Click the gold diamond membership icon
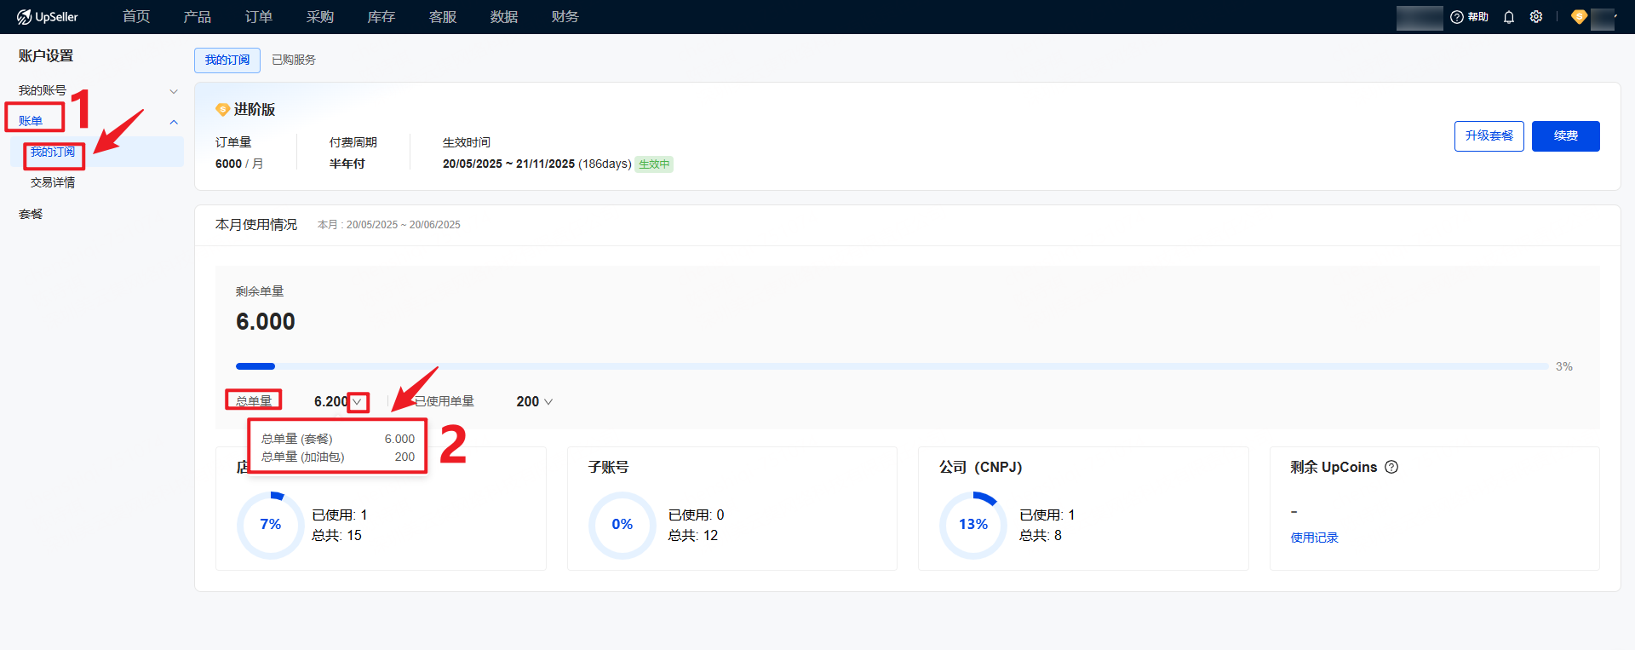The image size is (1635, 650). pyautogui.click(x=1579, y=17)
